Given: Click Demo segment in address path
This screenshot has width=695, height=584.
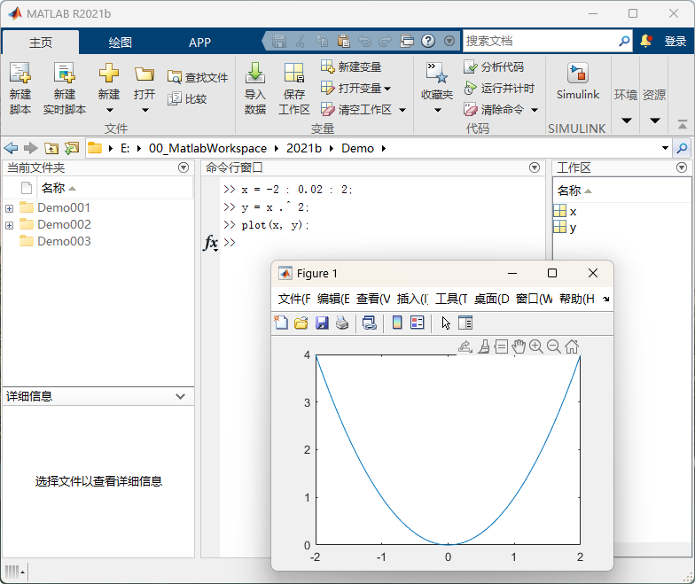Looking at the screenshot, I should (x=357, y=148).
